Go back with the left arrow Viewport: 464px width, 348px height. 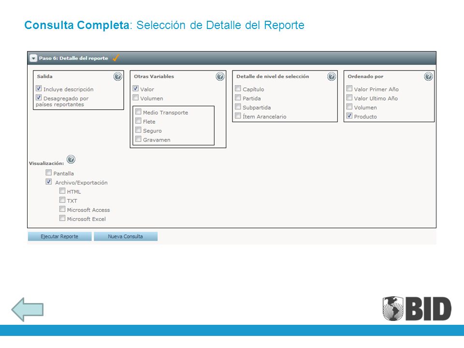pyautogui.click(x=28, y=309)
